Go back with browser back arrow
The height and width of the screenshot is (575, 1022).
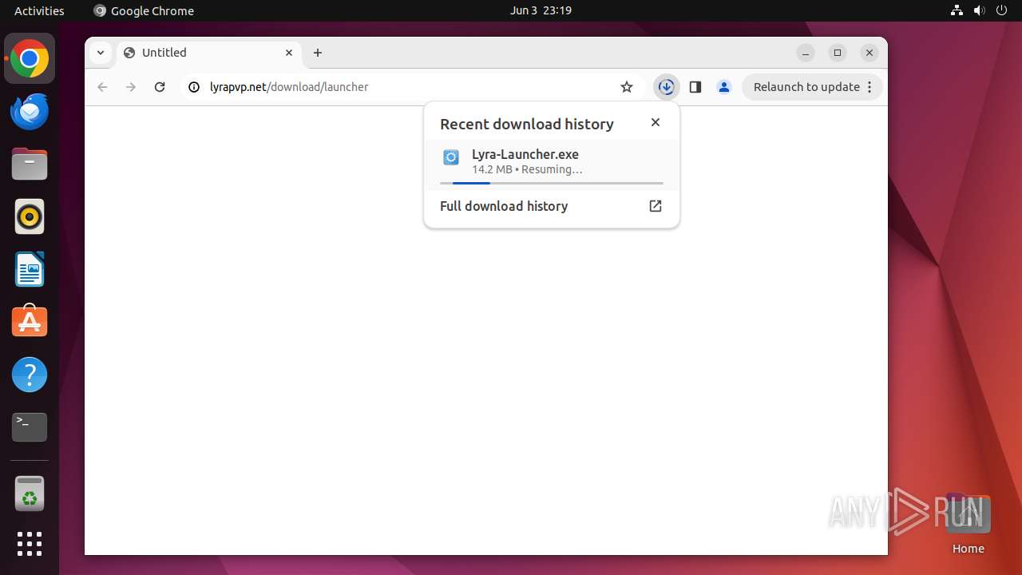pyautogui.click(x=102, y=87)
